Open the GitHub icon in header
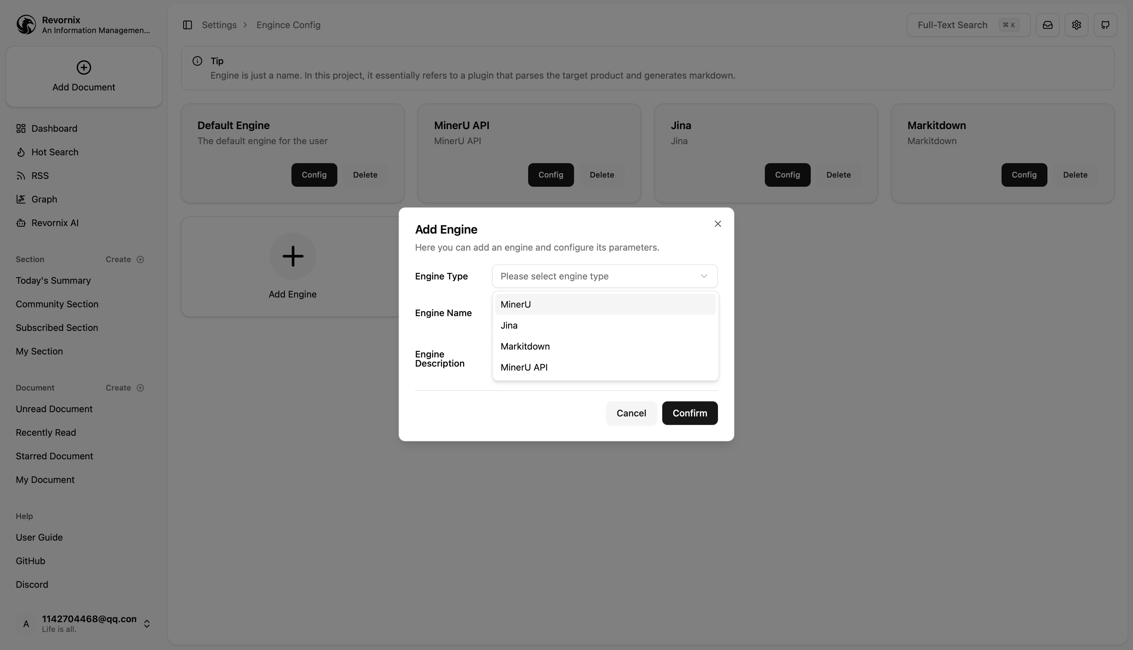1133x650 pixels. point(1105,25)
